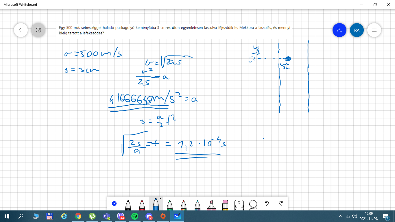
Task: Show the ruler tool
Action: 239,205
